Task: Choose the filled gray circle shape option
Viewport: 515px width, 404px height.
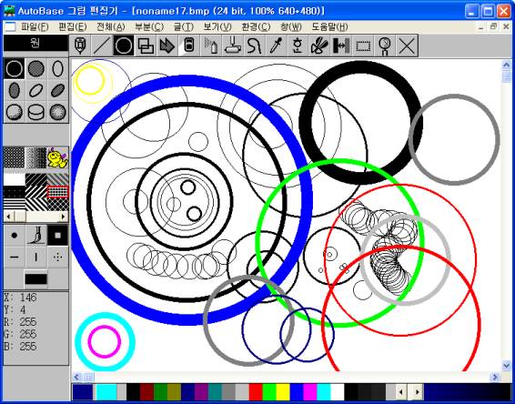Action: [35, 68]
